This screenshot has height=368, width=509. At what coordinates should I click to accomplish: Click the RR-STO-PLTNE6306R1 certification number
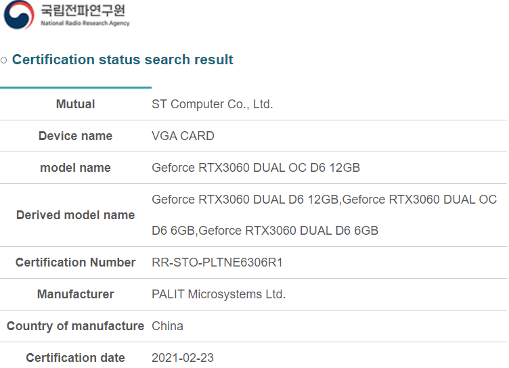(x=217, y=262)
